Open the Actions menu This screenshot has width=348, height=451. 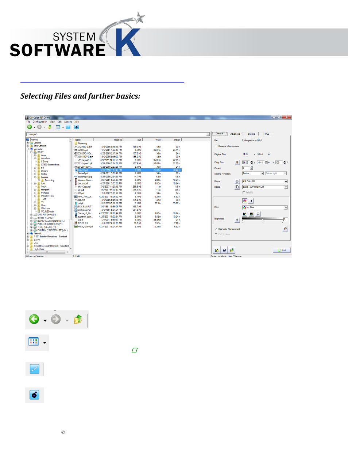[68, 122]
